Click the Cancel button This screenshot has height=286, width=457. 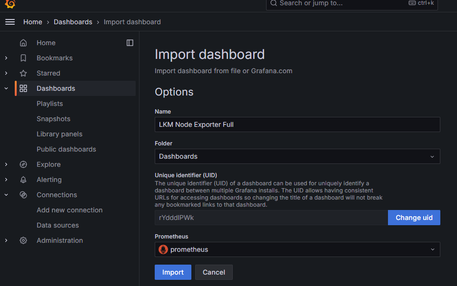pos(214,272)
